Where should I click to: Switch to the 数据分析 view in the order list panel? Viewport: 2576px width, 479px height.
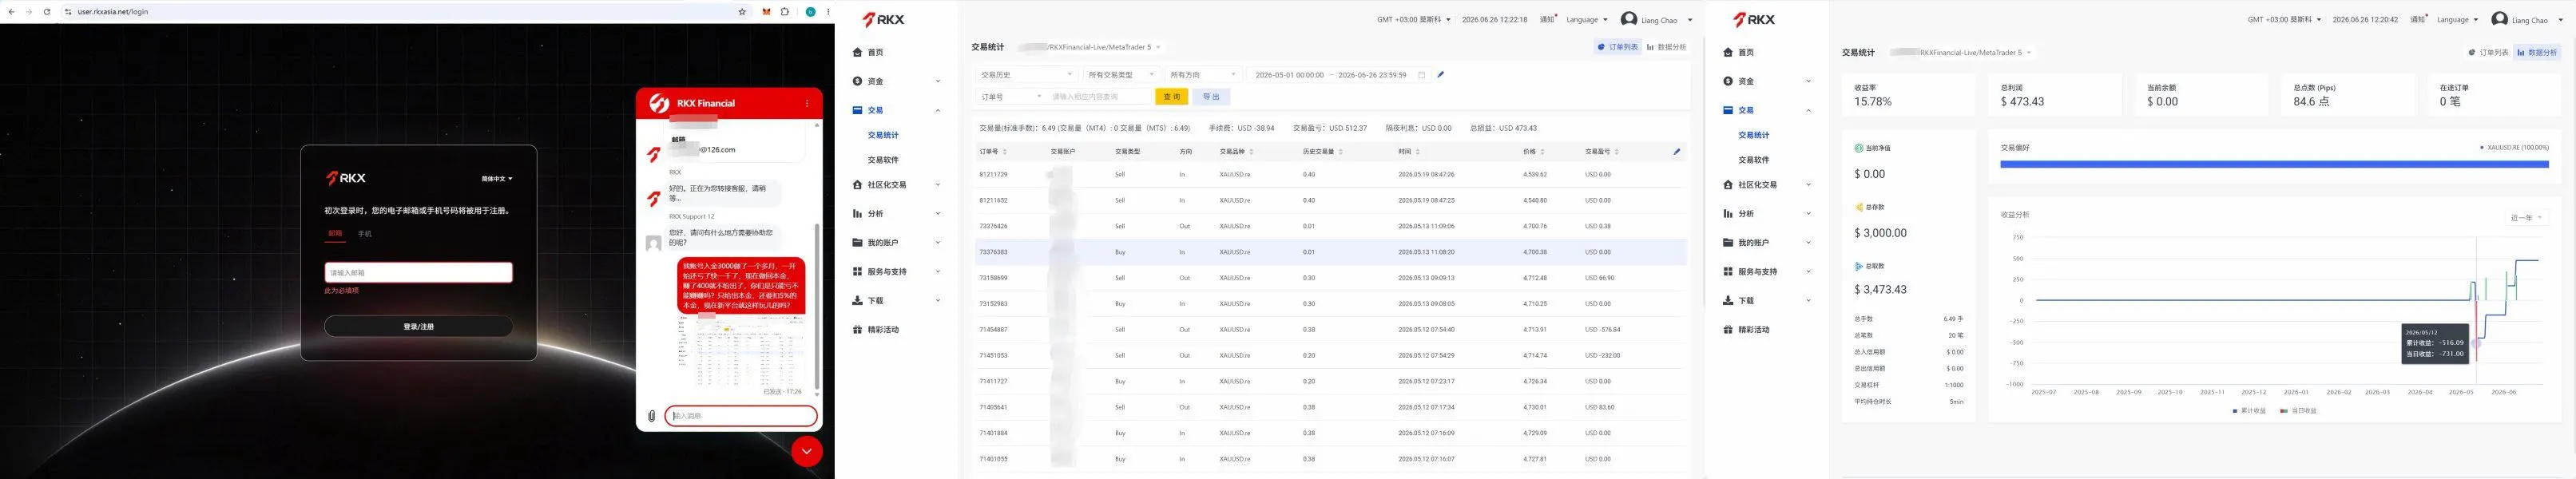(1666, 47)
